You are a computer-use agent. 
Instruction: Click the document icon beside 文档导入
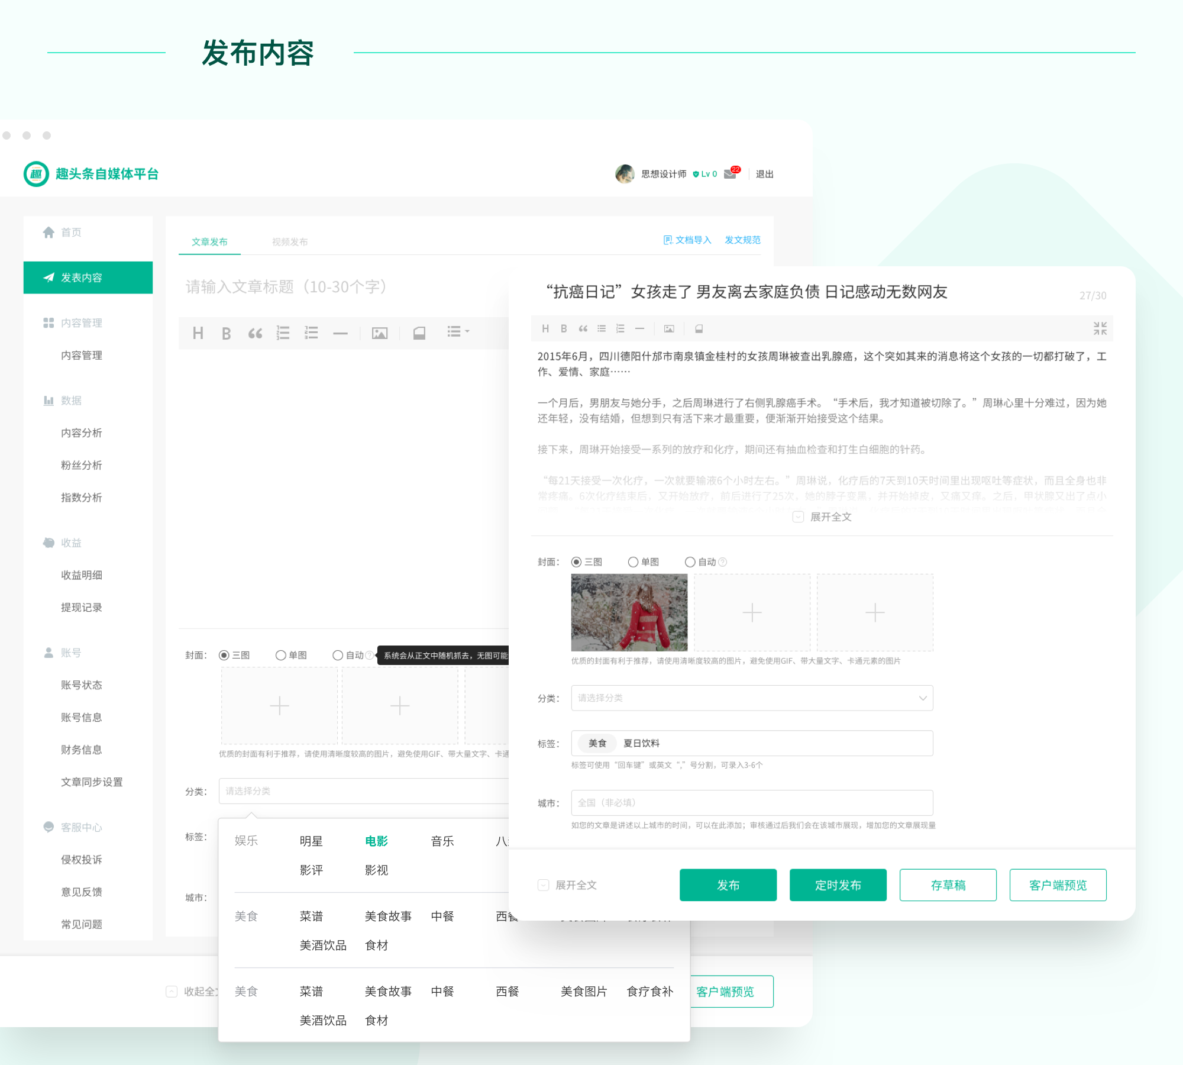668,240
